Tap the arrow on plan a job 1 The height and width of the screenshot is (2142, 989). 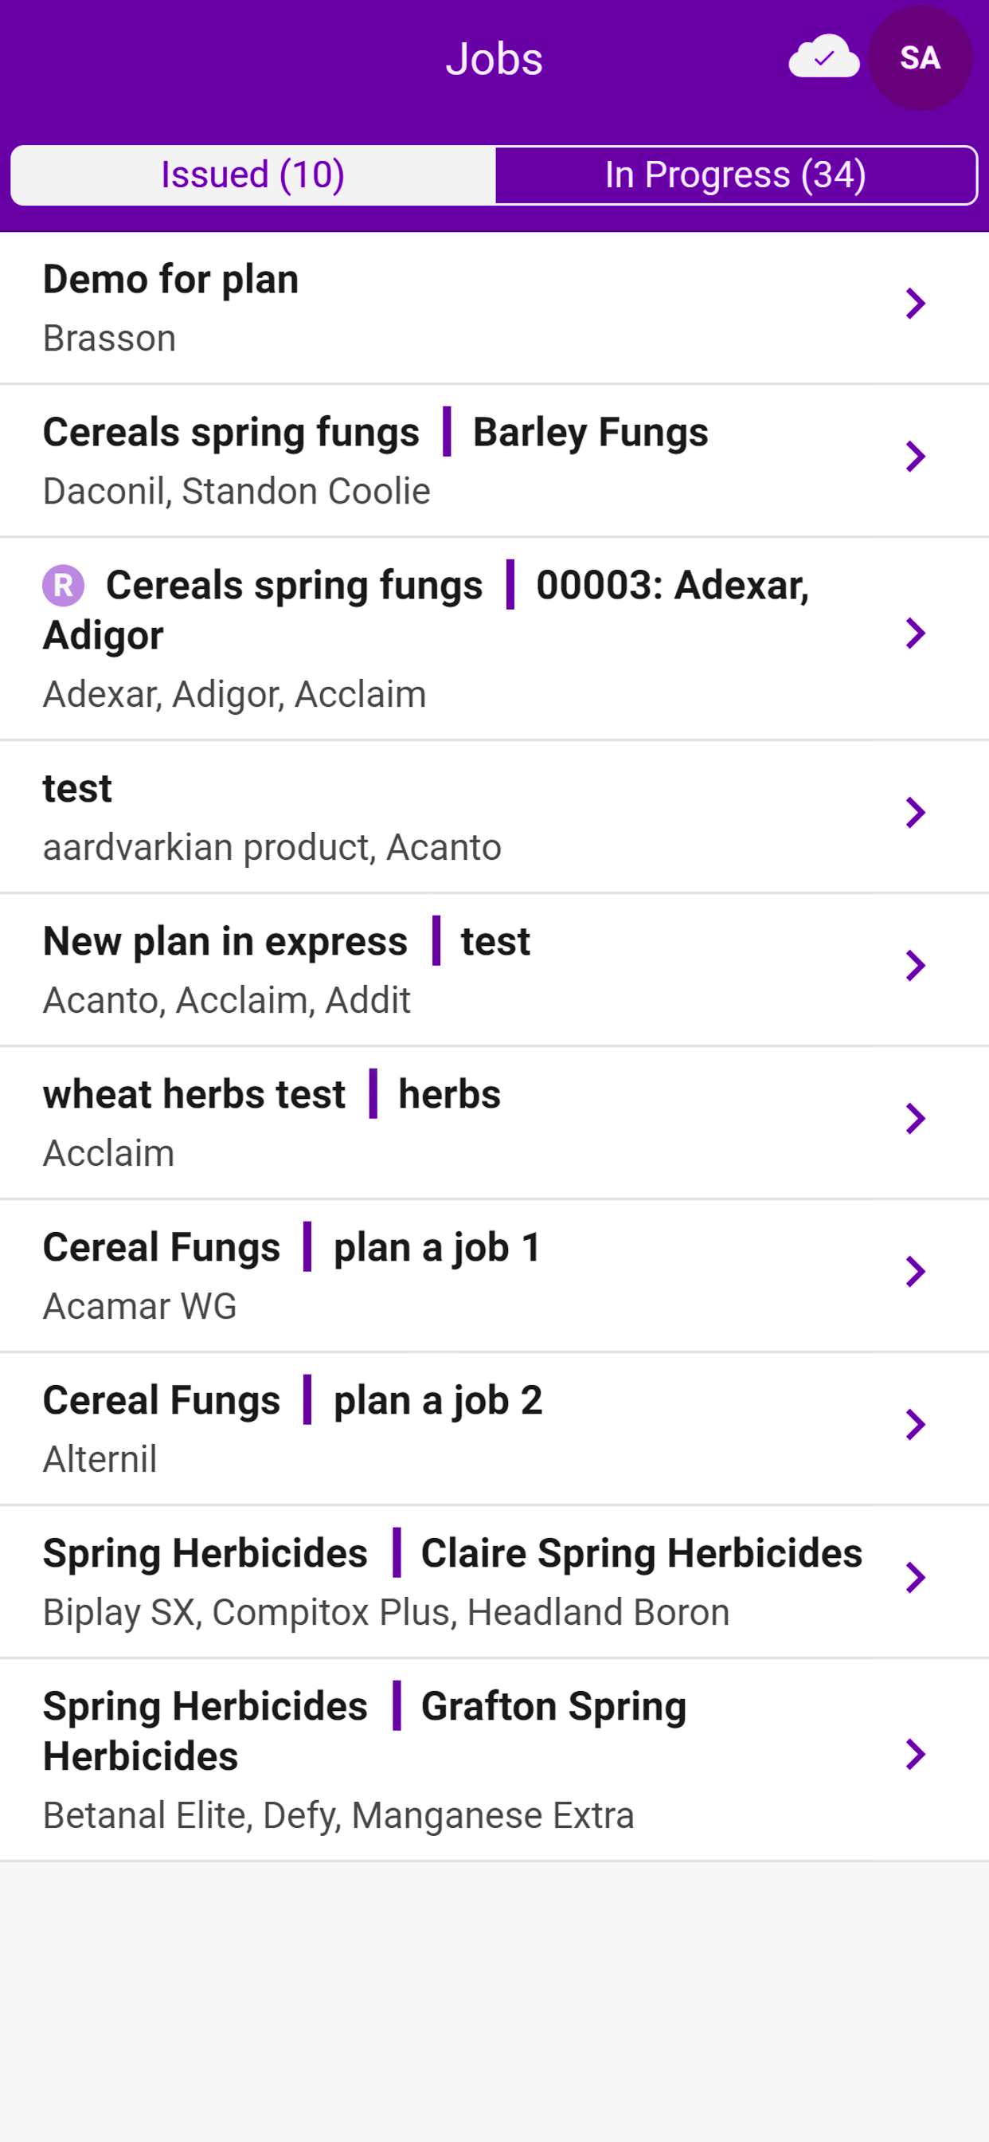[915, 1271]
